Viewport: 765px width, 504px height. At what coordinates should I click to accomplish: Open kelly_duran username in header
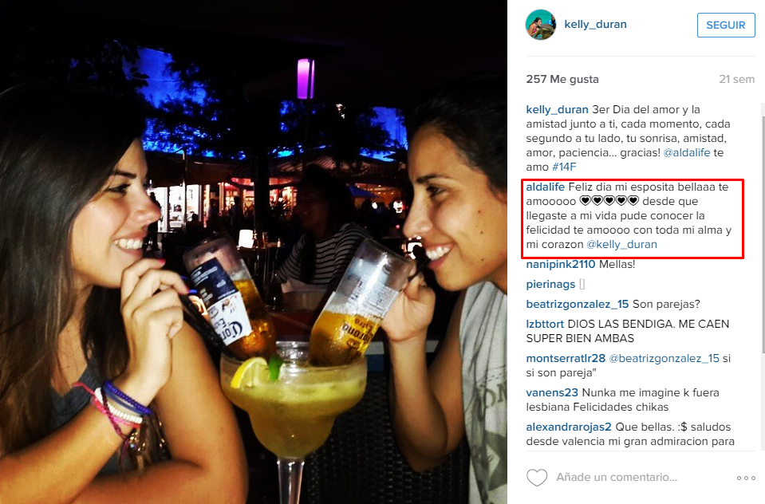click(x=595, y=25)
